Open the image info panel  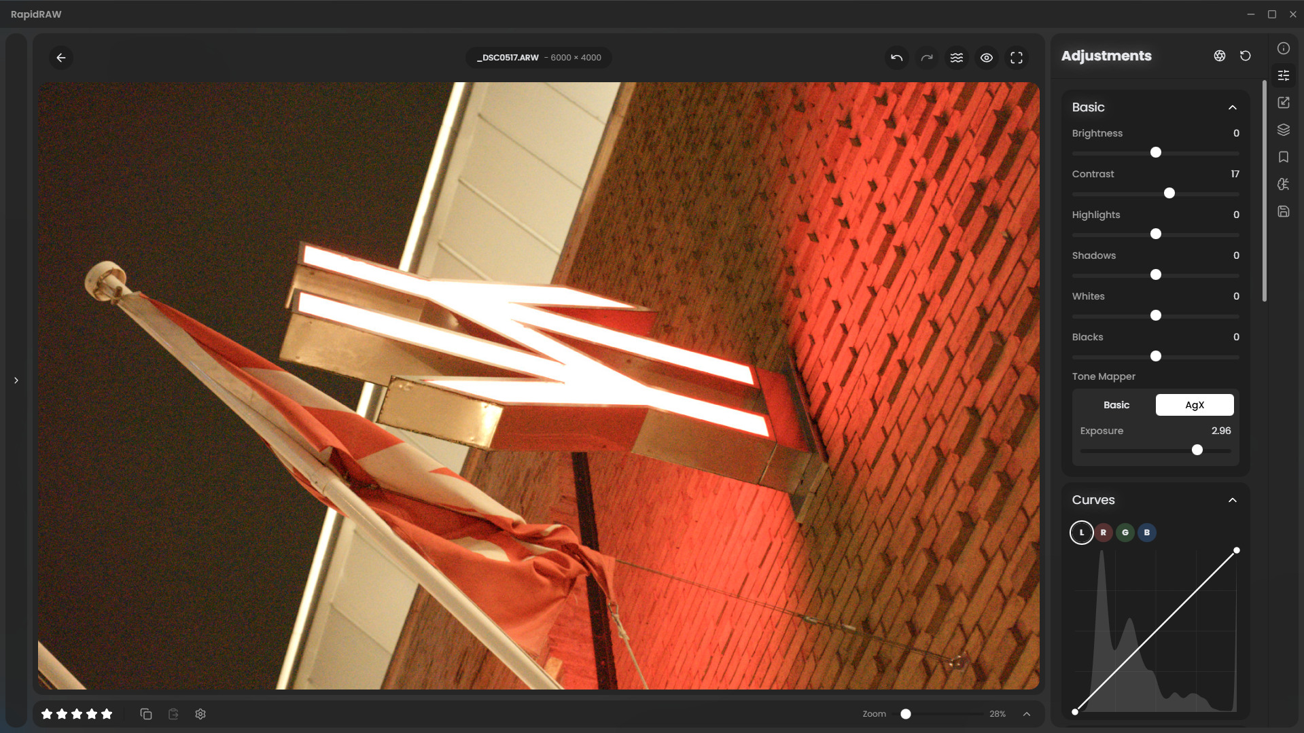tap(1283, 48)
